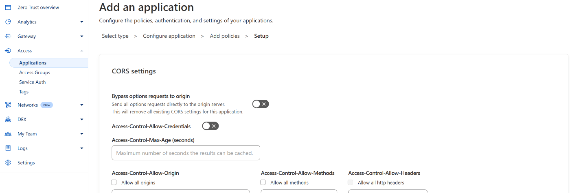Open Settings via the gear icon
The width and height of the screenshot is (570, 193).
point(8,163)
